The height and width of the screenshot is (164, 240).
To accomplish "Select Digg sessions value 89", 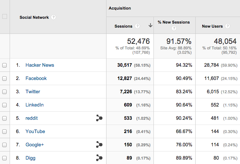I will click(x=129, y=158).
